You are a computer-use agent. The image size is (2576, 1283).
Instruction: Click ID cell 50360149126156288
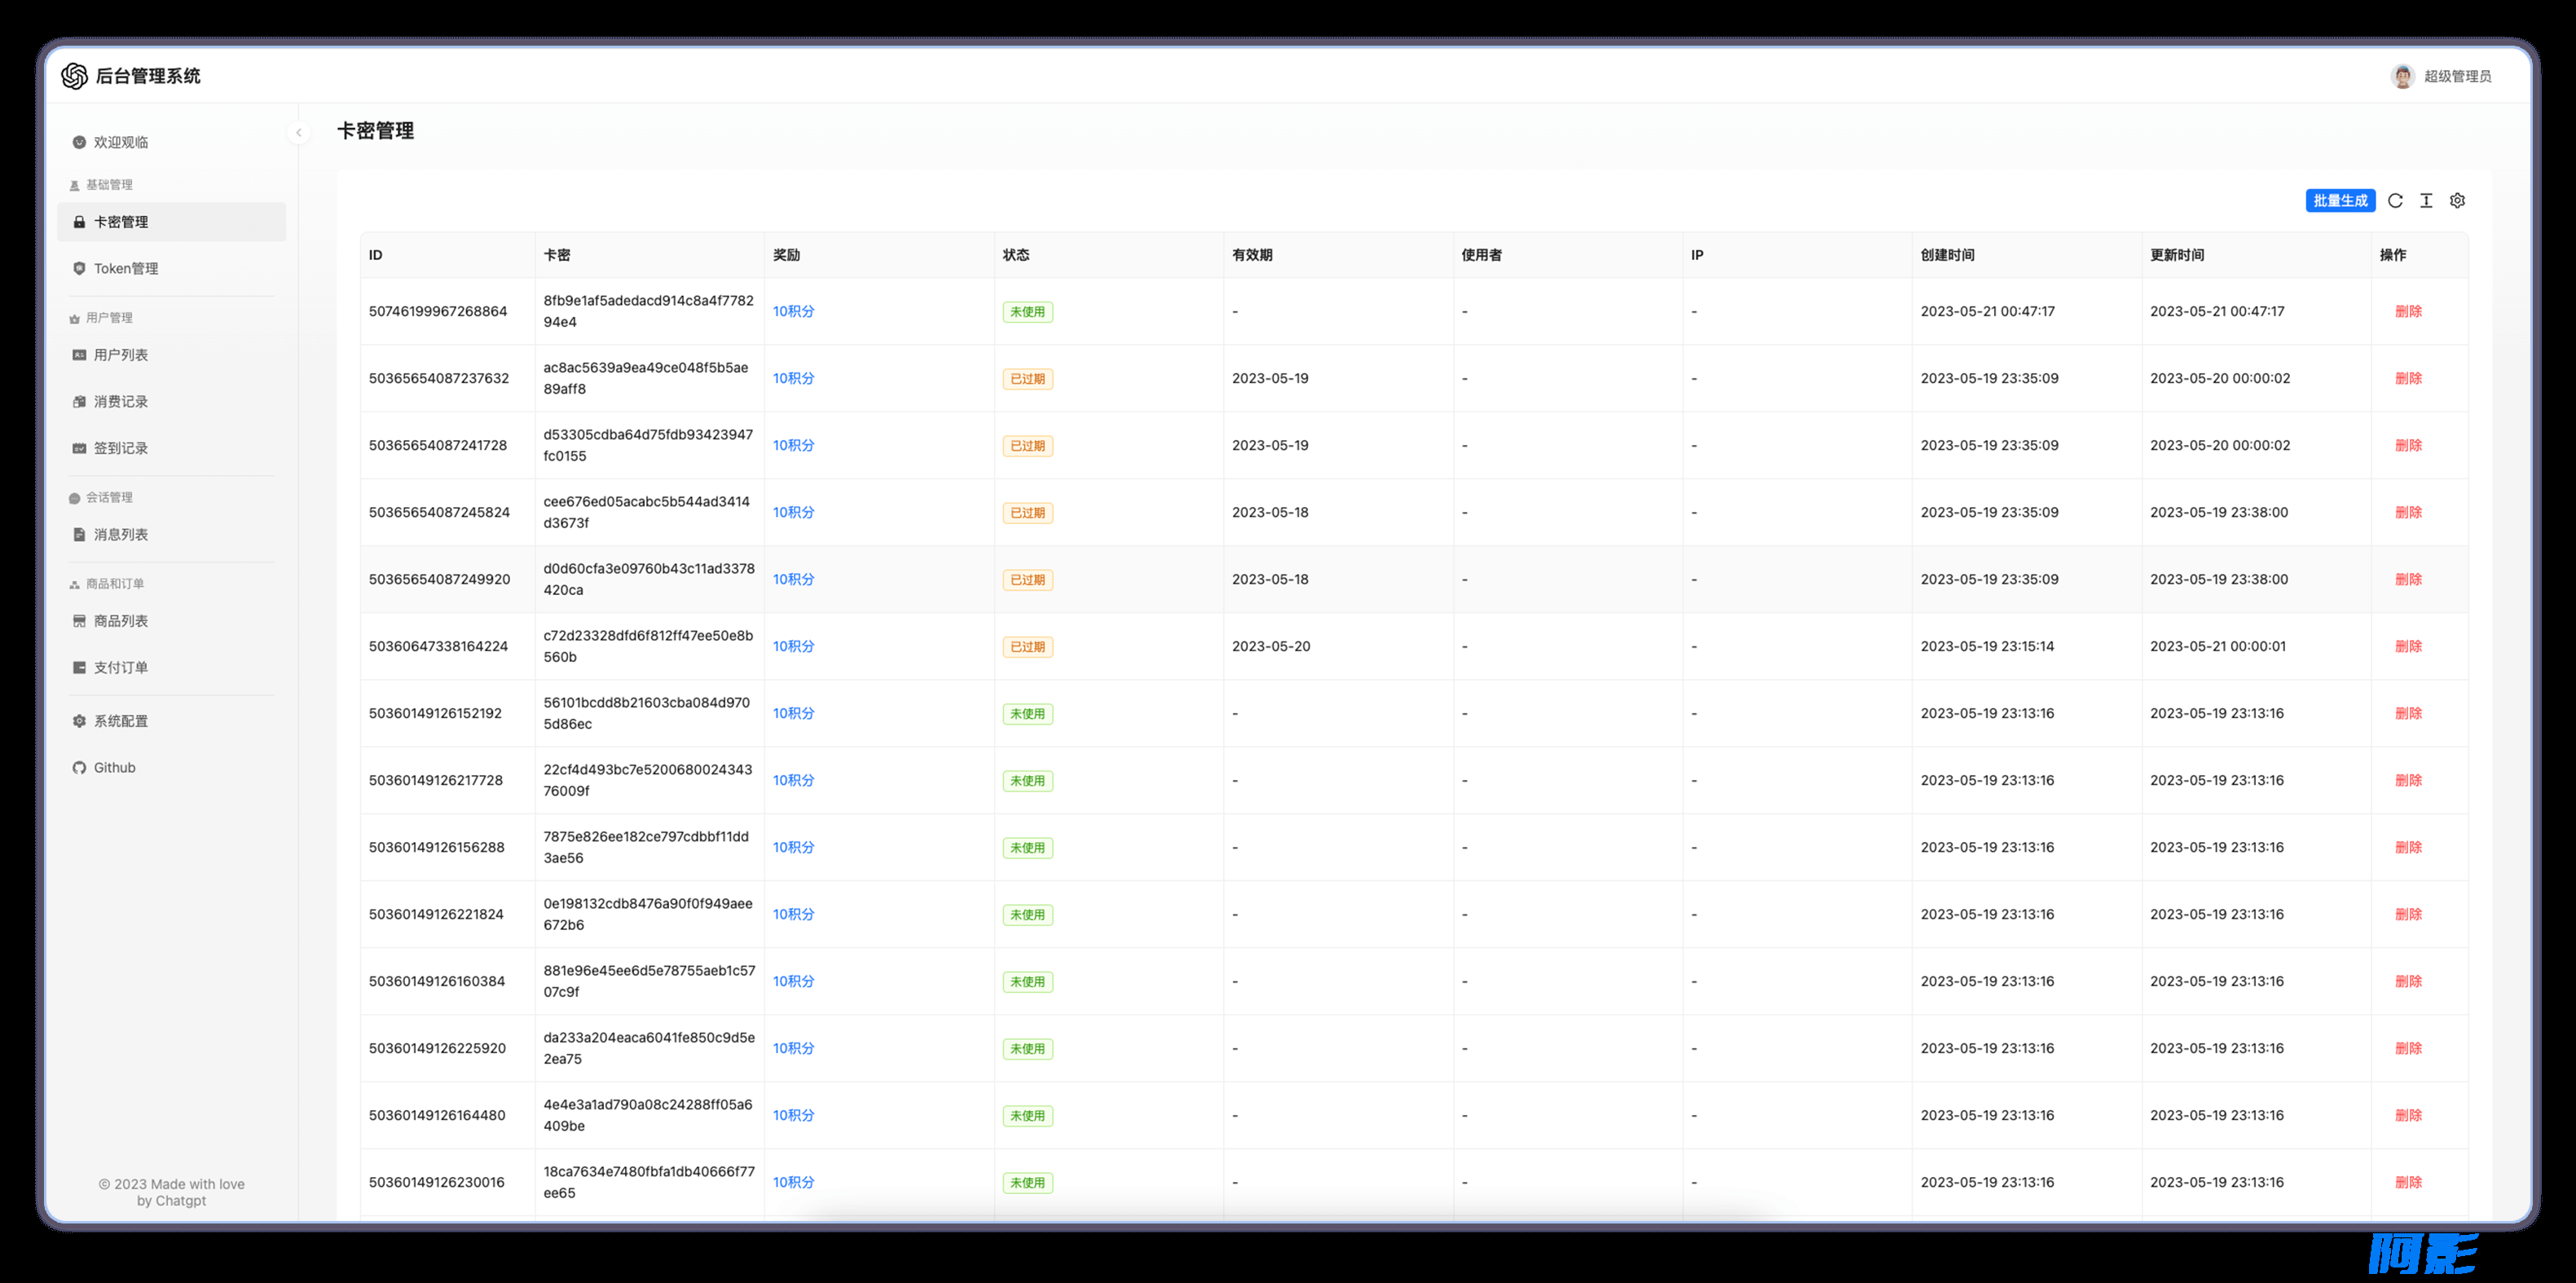click(x=436, y=847)
